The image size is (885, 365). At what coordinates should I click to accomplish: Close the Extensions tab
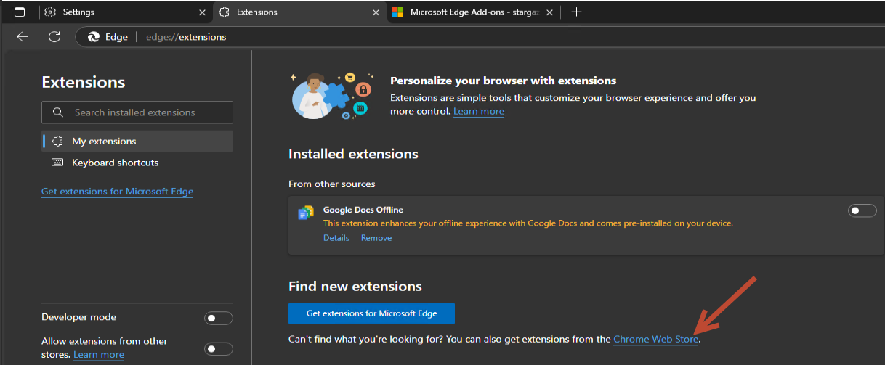click(x=376, y=12)
